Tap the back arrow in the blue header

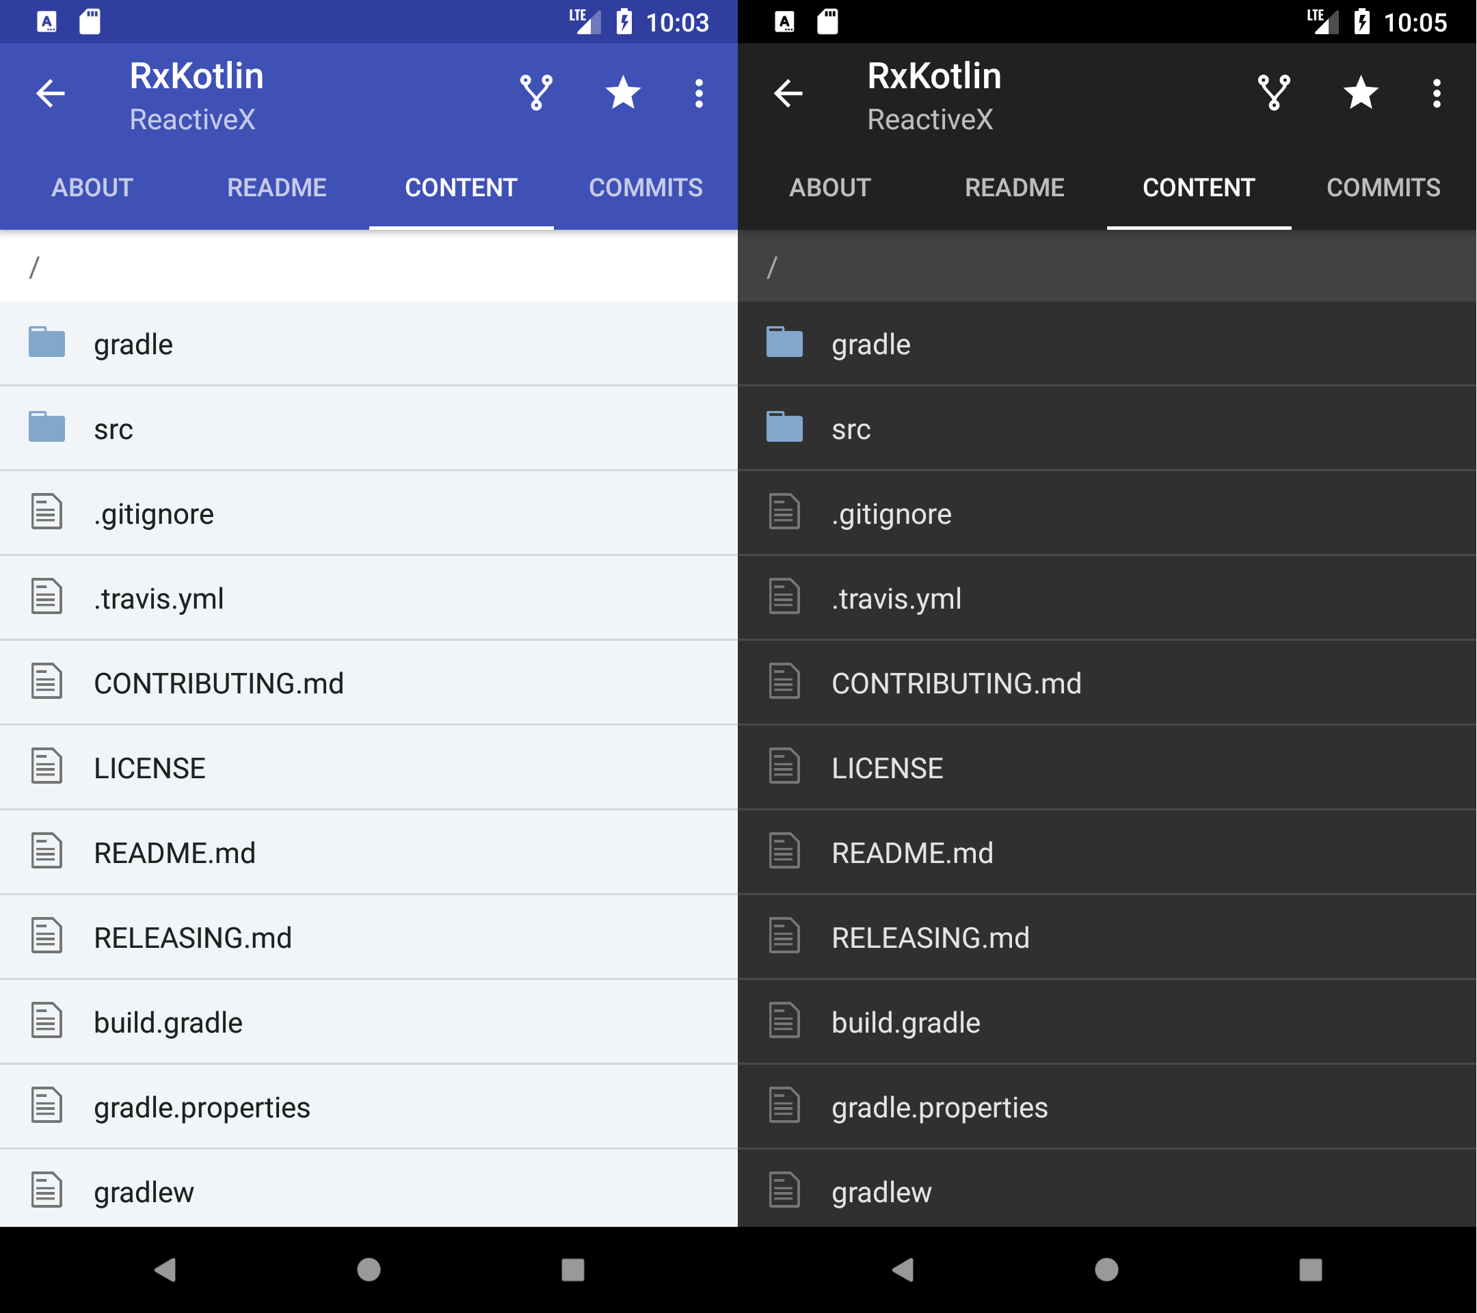(x=50, y=93)
